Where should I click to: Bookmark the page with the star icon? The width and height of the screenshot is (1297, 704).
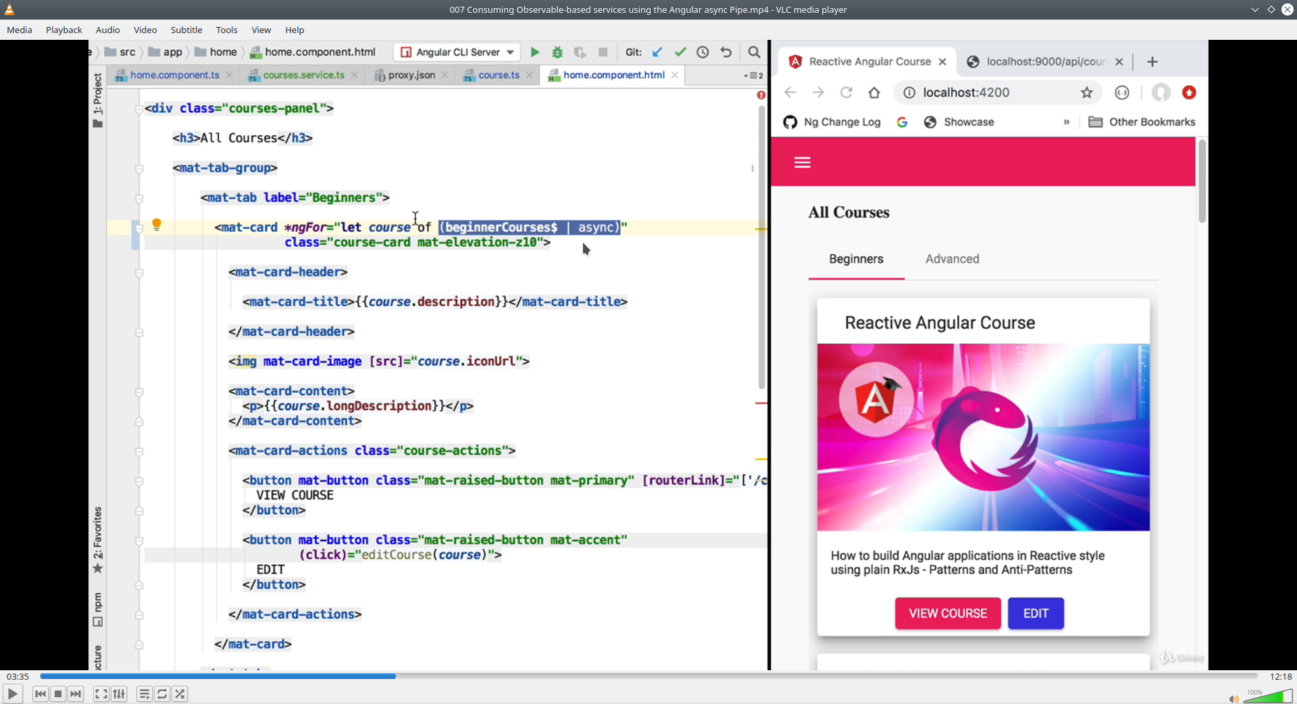(1086, 93)
